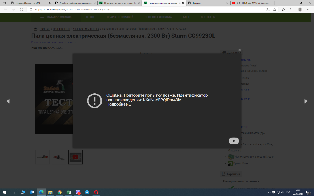Switch to 'NeoSeo Глобальные настройки' tab
Image resolution: width=314 pixels, height=196 pixels.
[x=75, y=3]
